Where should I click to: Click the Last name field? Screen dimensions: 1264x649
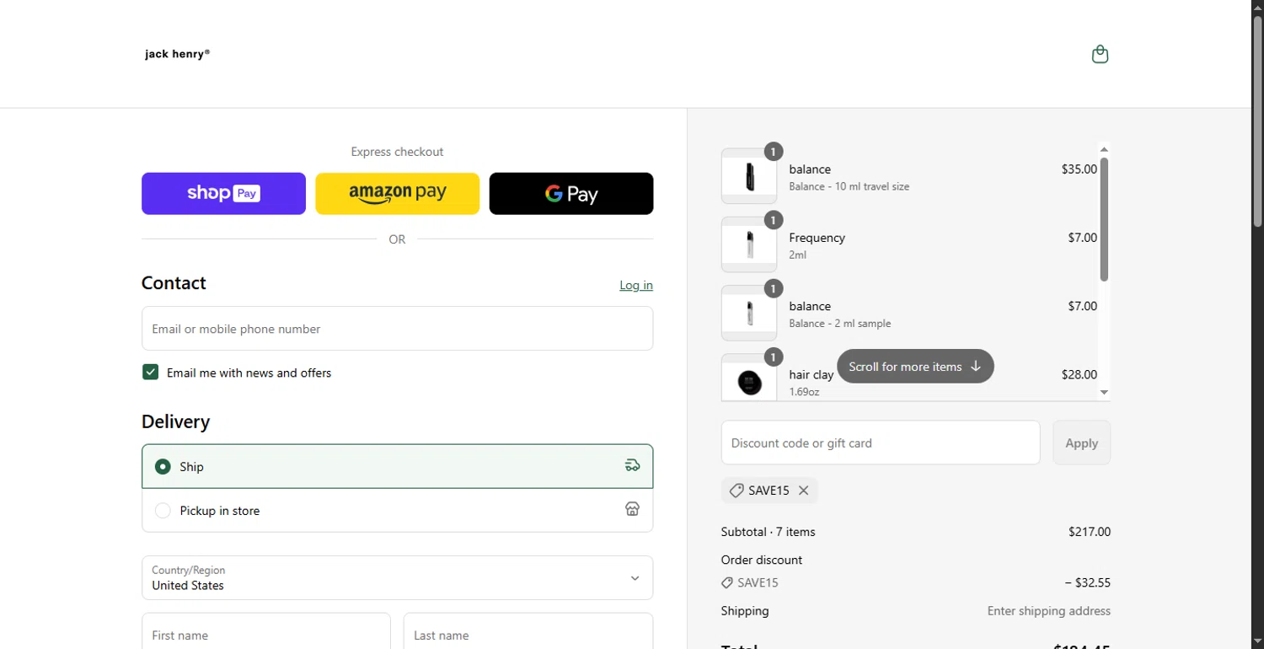(528, 632)
